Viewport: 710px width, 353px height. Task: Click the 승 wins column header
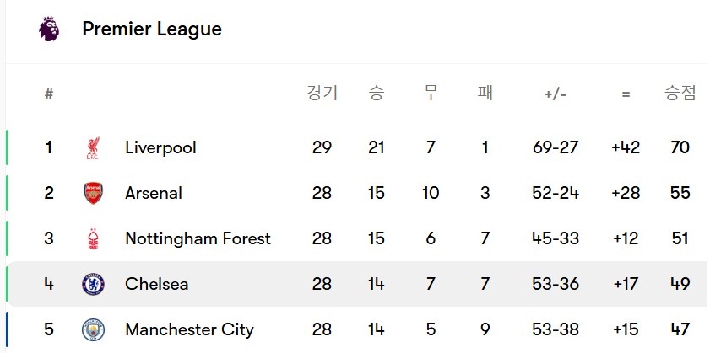click(377, 94)
